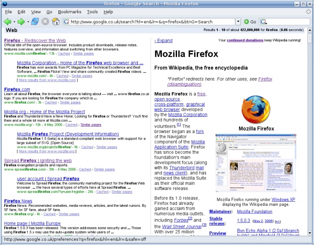This screenshot has height=245, width=314.
Task: Click the Firefox logo image in the article
Action: pyautogui.click(x=257, y=109)
